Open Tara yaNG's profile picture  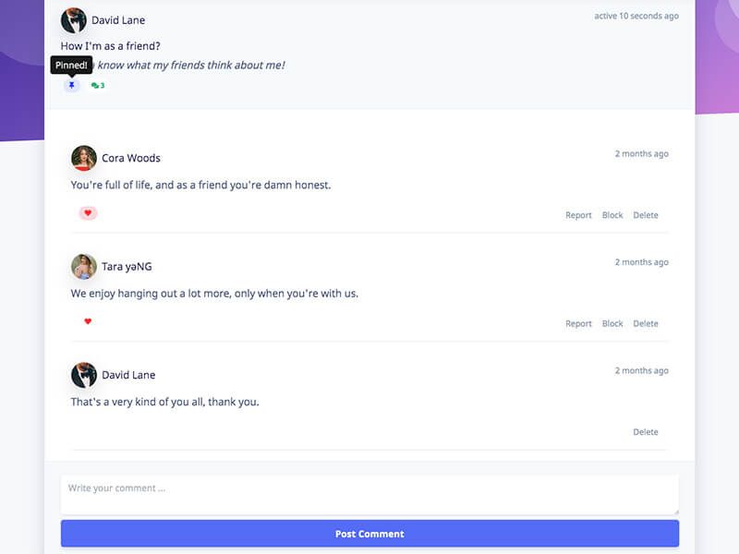tap(85, 266)
